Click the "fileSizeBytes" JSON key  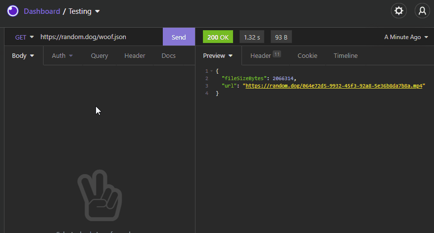(x=244, y=79)
